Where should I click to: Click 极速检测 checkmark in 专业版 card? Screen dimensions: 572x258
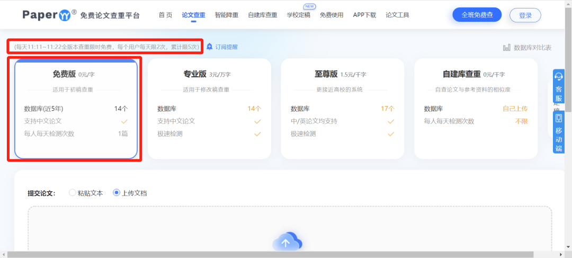pyautogui.click(x=257, y=134)
